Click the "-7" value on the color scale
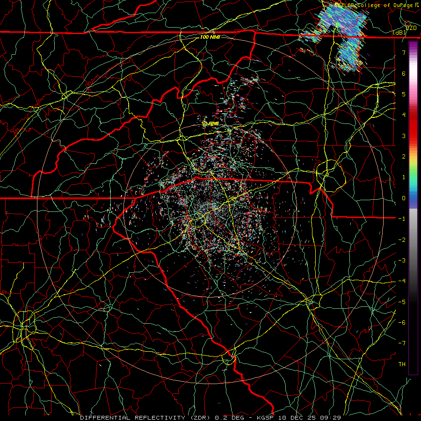The image size is (421, 421). [x=402, y=343]
